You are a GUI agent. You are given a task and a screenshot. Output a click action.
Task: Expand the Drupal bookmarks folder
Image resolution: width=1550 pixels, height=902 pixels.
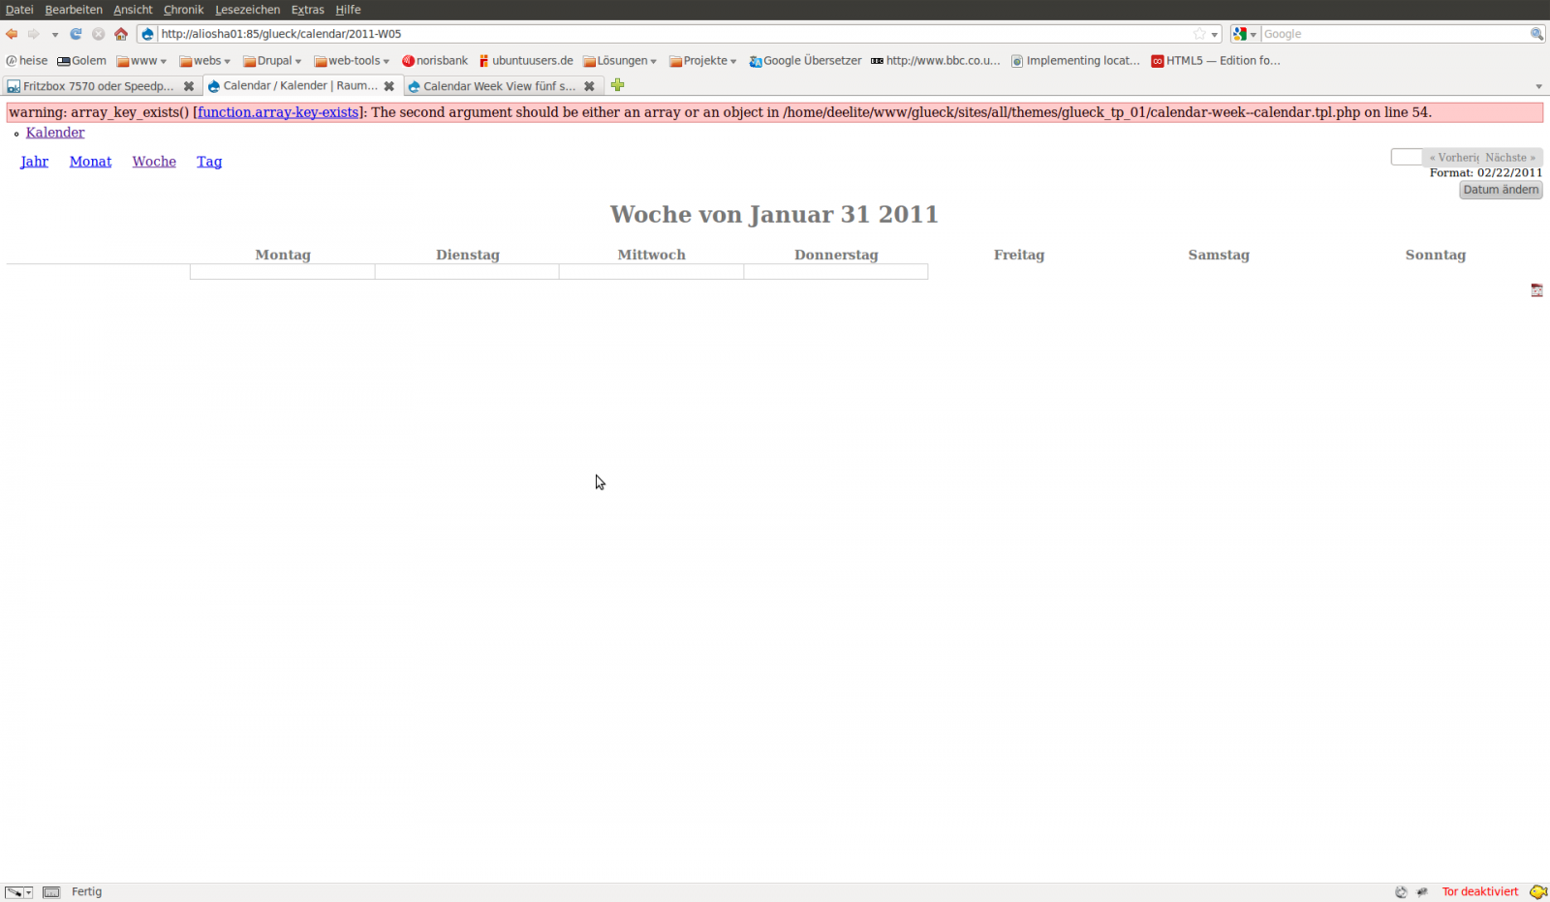272,61
